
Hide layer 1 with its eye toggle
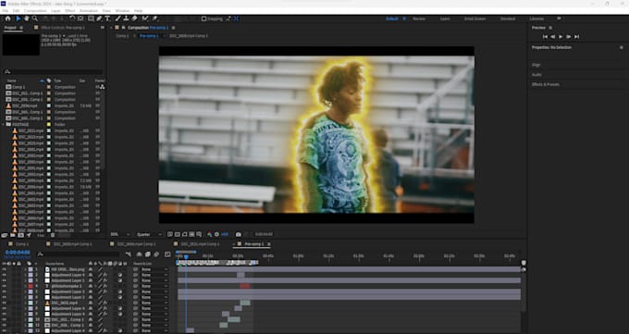[x=5, y=269]
